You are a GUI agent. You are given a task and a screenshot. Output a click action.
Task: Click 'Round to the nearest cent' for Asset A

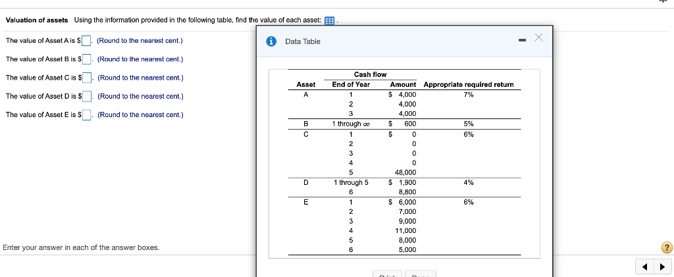click(140, 41)
